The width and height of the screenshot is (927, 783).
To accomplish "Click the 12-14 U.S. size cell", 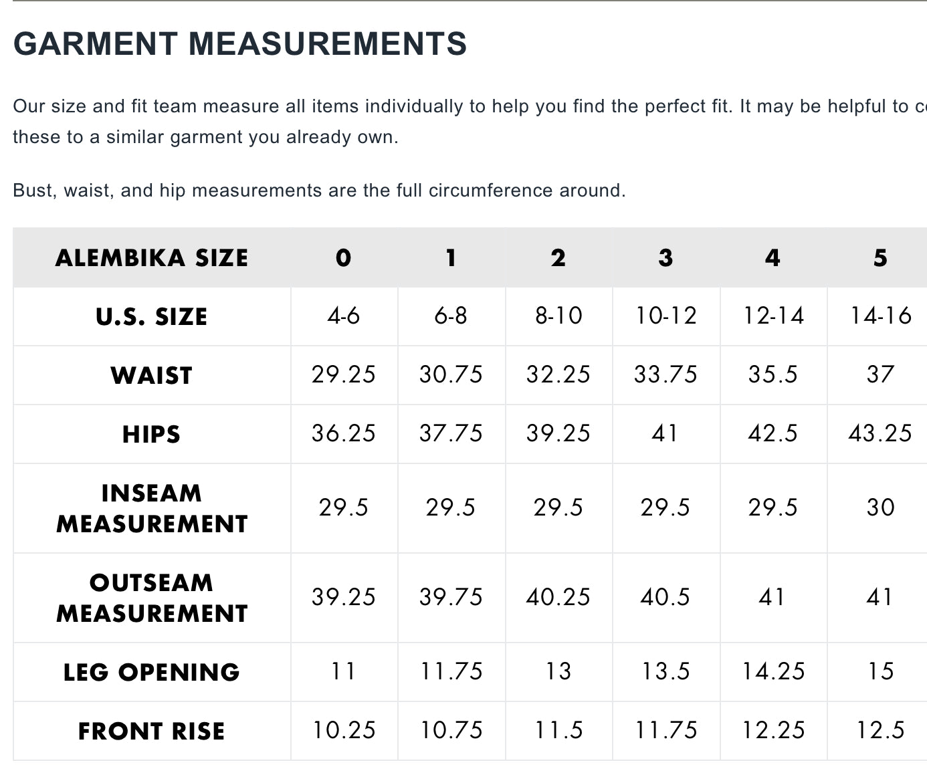I will click(x=773, y=316).
